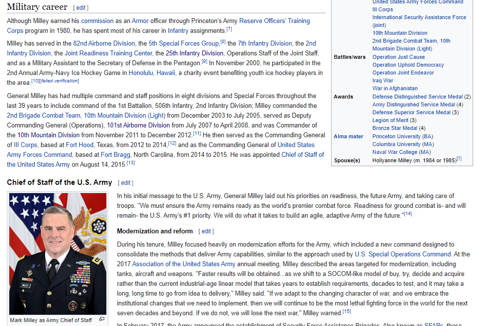The height and width of the screenshot is (326, 479).
Task: Open citation reference 11
Action: tap(197, 134)
